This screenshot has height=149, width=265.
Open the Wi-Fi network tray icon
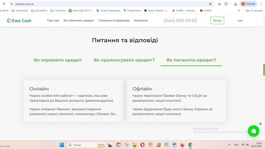243,145
